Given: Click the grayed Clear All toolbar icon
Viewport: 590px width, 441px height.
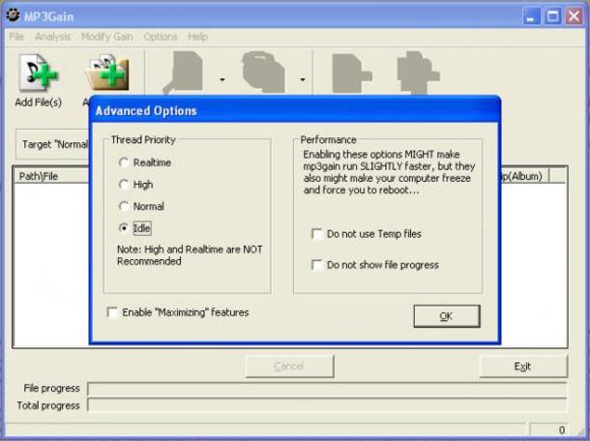Looking at the screenshot, I should pos(418,73).
